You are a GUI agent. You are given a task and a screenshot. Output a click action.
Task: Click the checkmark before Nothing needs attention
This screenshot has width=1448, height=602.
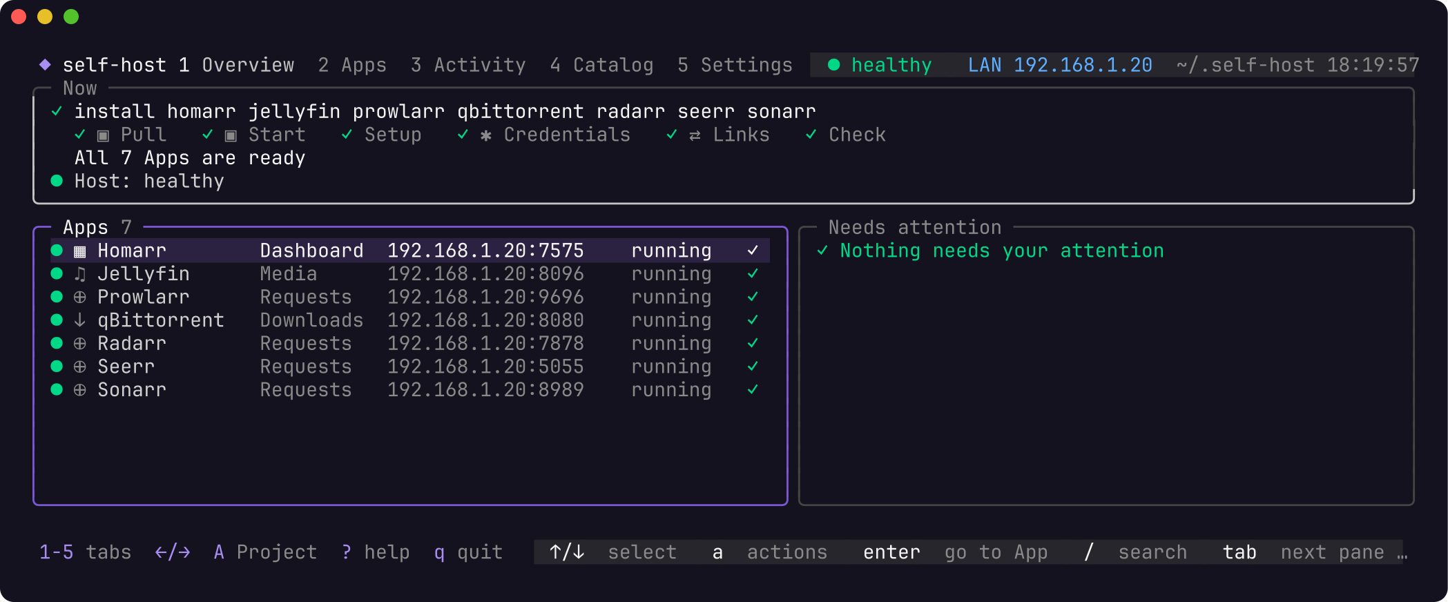pos(822,251)
